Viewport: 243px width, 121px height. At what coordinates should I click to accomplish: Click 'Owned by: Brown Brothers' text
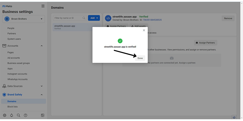click(x=126, y=20)
